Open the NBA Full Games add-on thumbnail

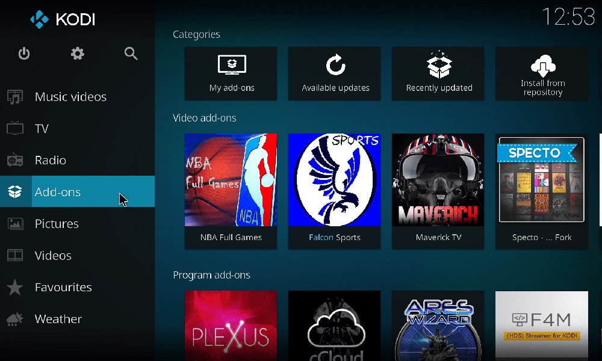pos(231,180)
